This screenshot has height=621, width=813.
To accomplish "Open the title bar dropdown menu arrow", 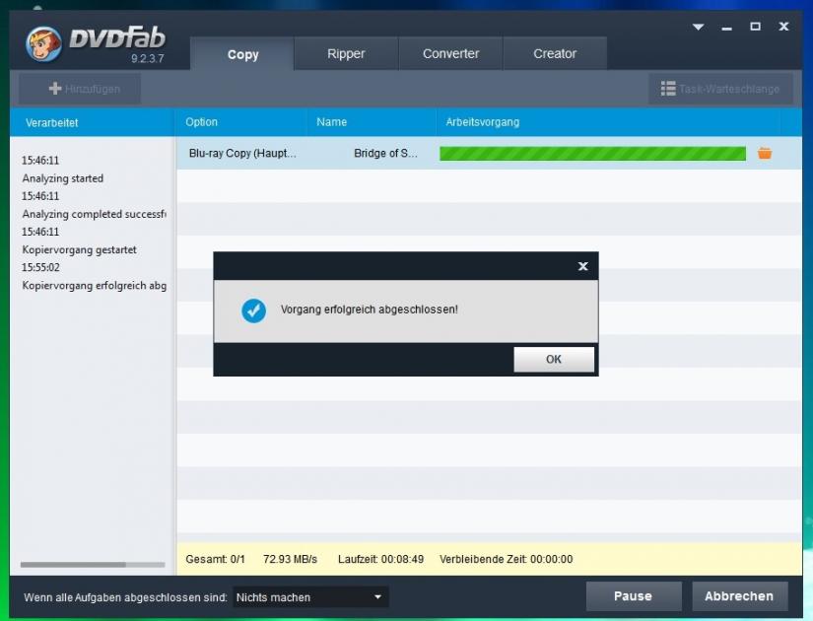I will (x=698, y=27).
